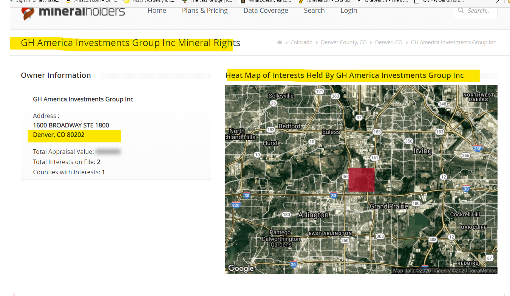Click the Highway 121 shield on the map
Viewport: 510px width, 296px height.
click(x=320, y=91)
